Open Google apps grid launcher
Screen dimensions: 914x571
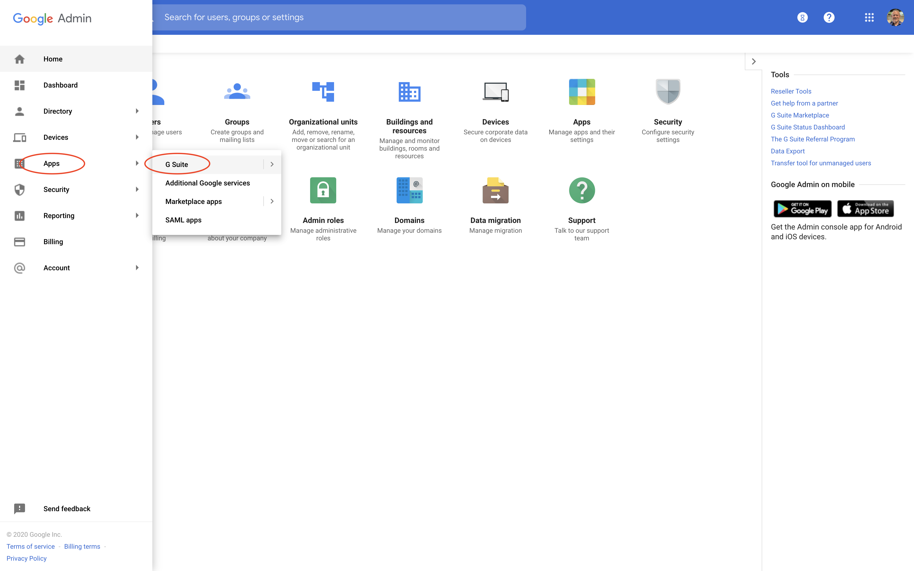click(x=869, y=17)
